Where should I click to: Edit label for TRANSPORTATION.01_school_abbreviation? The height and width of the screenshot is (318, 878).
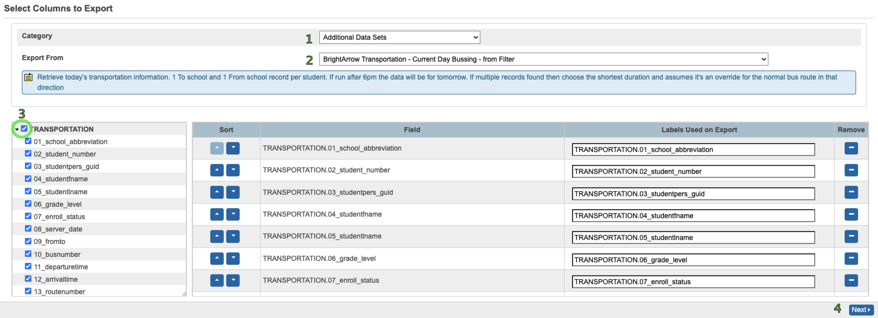coord(693,150)
